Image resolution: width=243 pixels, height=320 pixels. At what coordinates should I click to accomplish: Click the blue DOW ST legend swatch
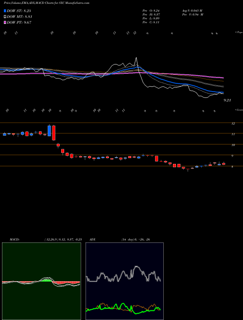(5, 11)
